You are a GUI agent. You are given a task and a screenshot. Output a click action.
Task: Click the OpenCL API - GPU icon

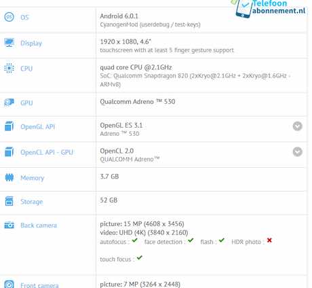9,151
